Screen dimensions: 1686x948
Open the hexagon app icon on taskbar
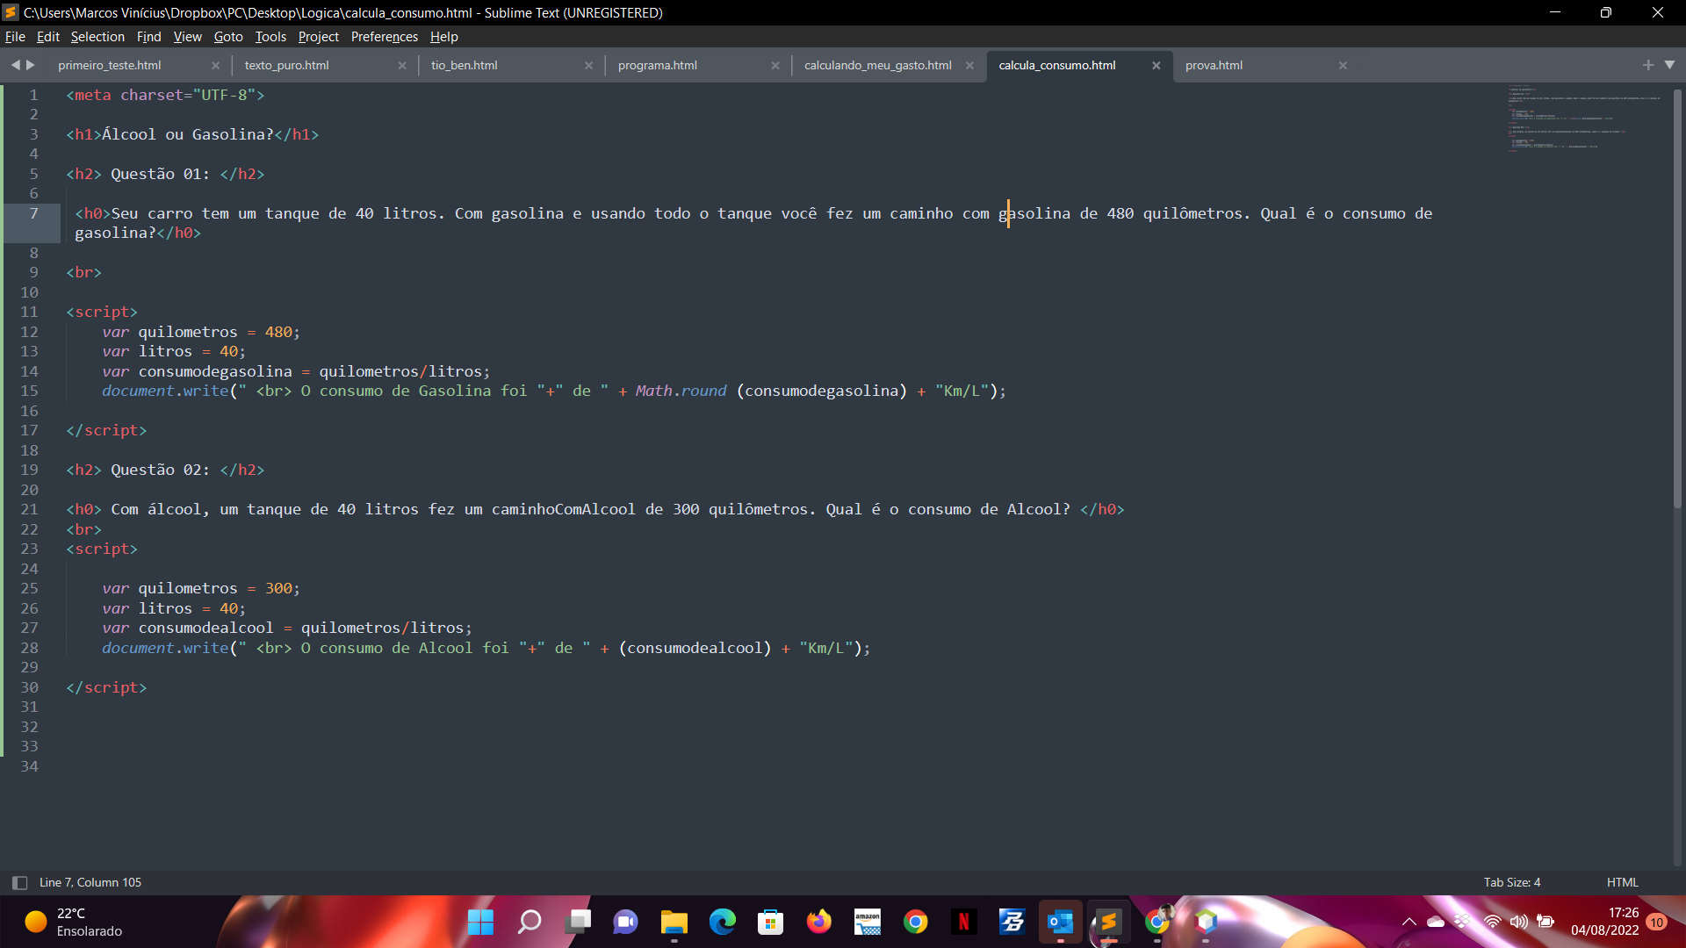1206,922
